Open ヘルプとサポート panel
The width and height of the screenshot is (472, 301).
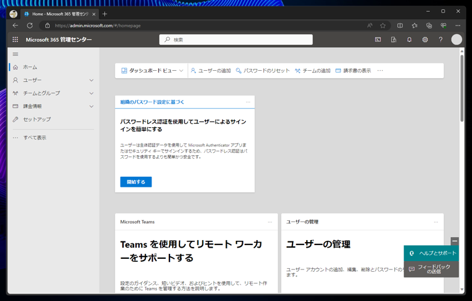[x=431, y=253]
